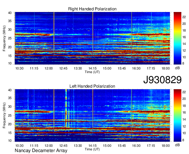Click the "30" frequency tick on Left Handed plot
The height and width of the screenshot is (154, 189).
click(10, 107)
